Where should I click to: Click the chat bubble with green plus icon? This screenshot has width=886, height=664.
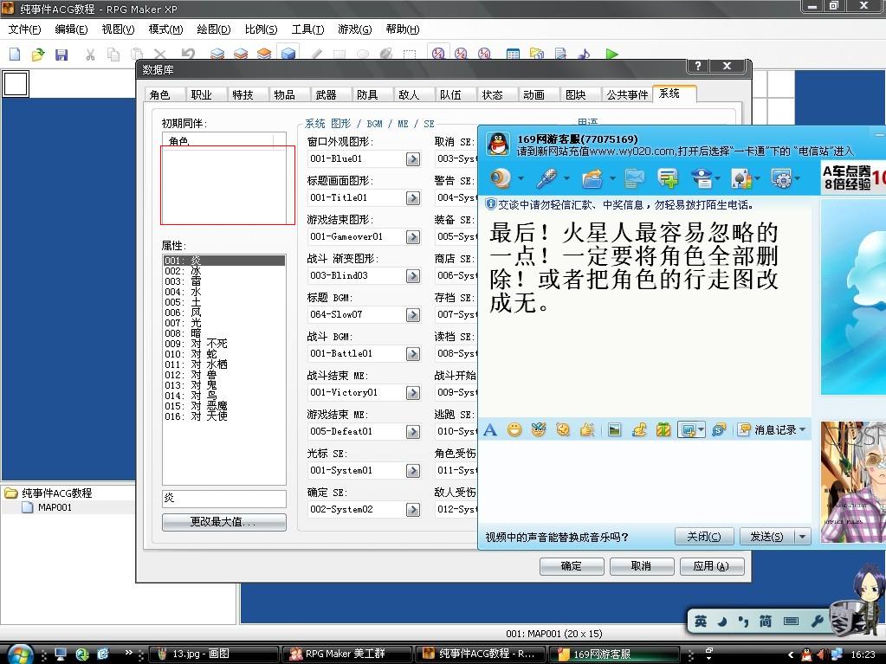coord(668,178)
